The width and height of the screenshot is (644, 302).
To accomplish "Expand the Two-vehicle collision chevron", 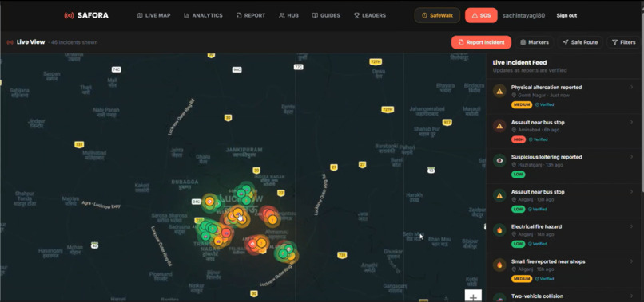I will pos(631,296).
